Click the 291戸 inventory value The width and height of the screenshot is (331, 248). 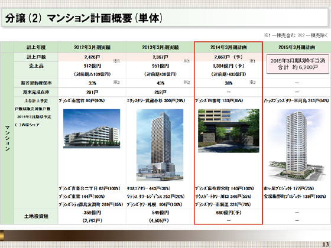tap(92, 92)
